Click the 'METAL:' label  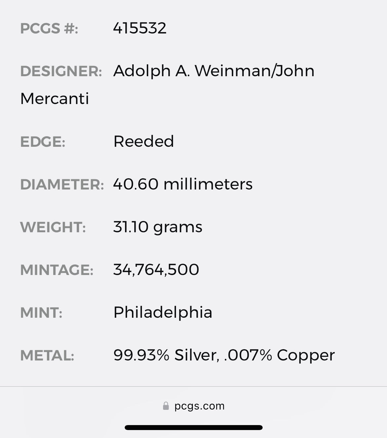point(47,356)
